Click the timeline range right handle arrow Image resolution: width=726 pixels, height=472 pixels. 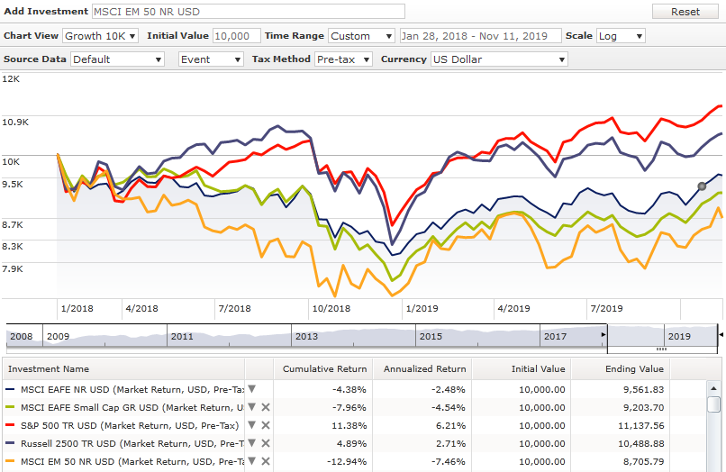(x=721, y=334)
